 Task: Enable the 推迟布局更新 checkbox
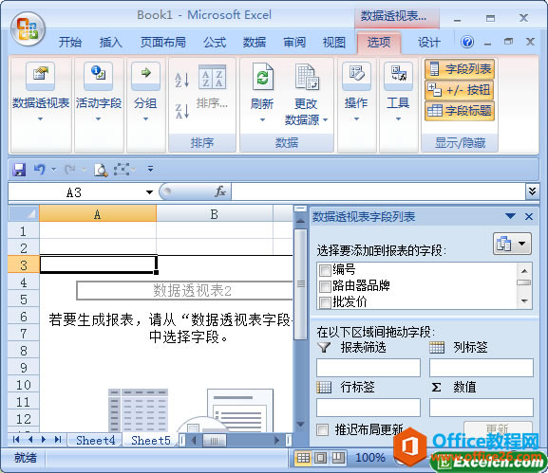pos(322,429)
